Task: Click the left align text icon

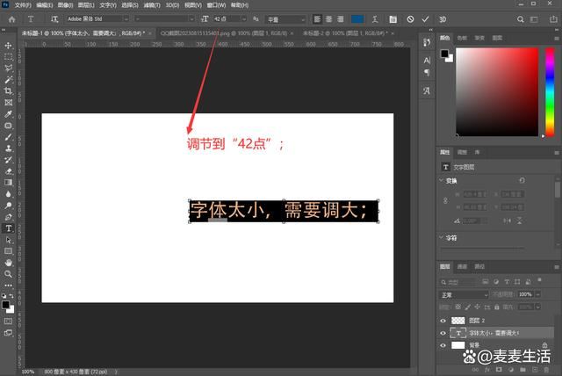Action: click(x=316, y=18)
